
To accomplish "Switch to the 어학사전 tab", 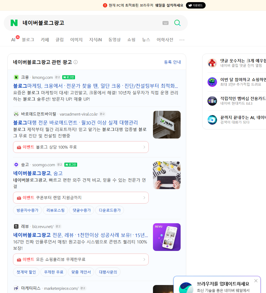I will (165, 40).
